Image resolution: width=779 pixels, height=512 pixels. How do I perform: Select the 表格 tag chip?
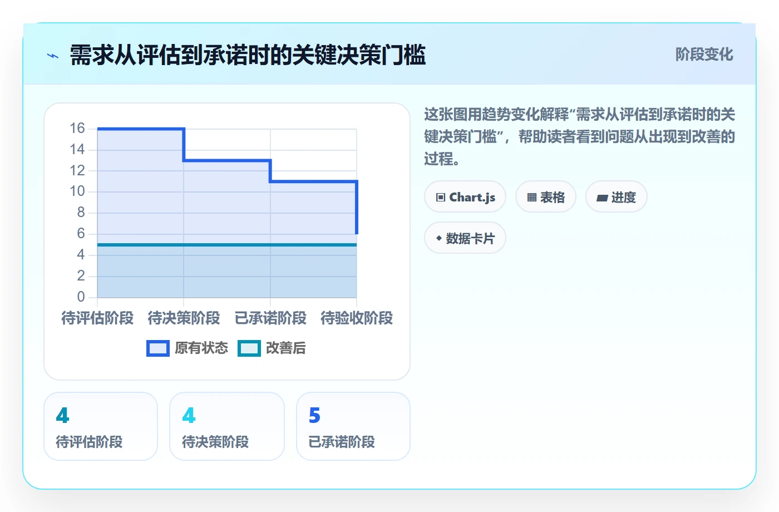(546, 197)
